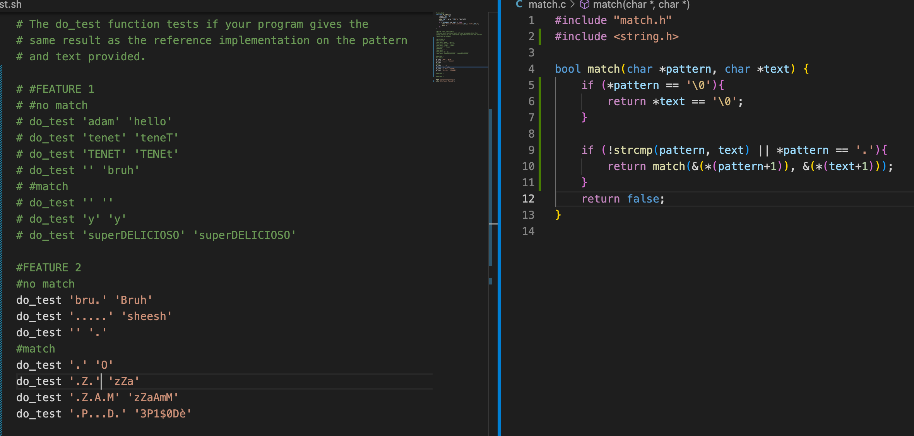Place cursor on 'return false;' statement

coord(623,199)
